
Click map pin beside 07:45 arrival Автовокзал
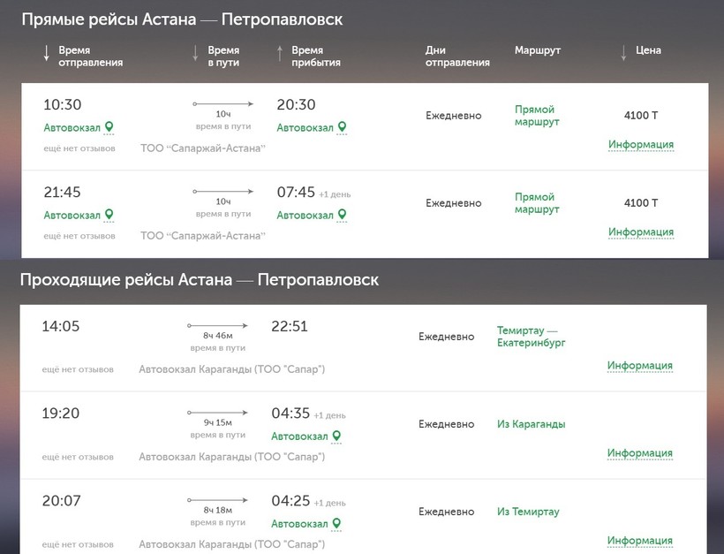click(x=343, y=214)
